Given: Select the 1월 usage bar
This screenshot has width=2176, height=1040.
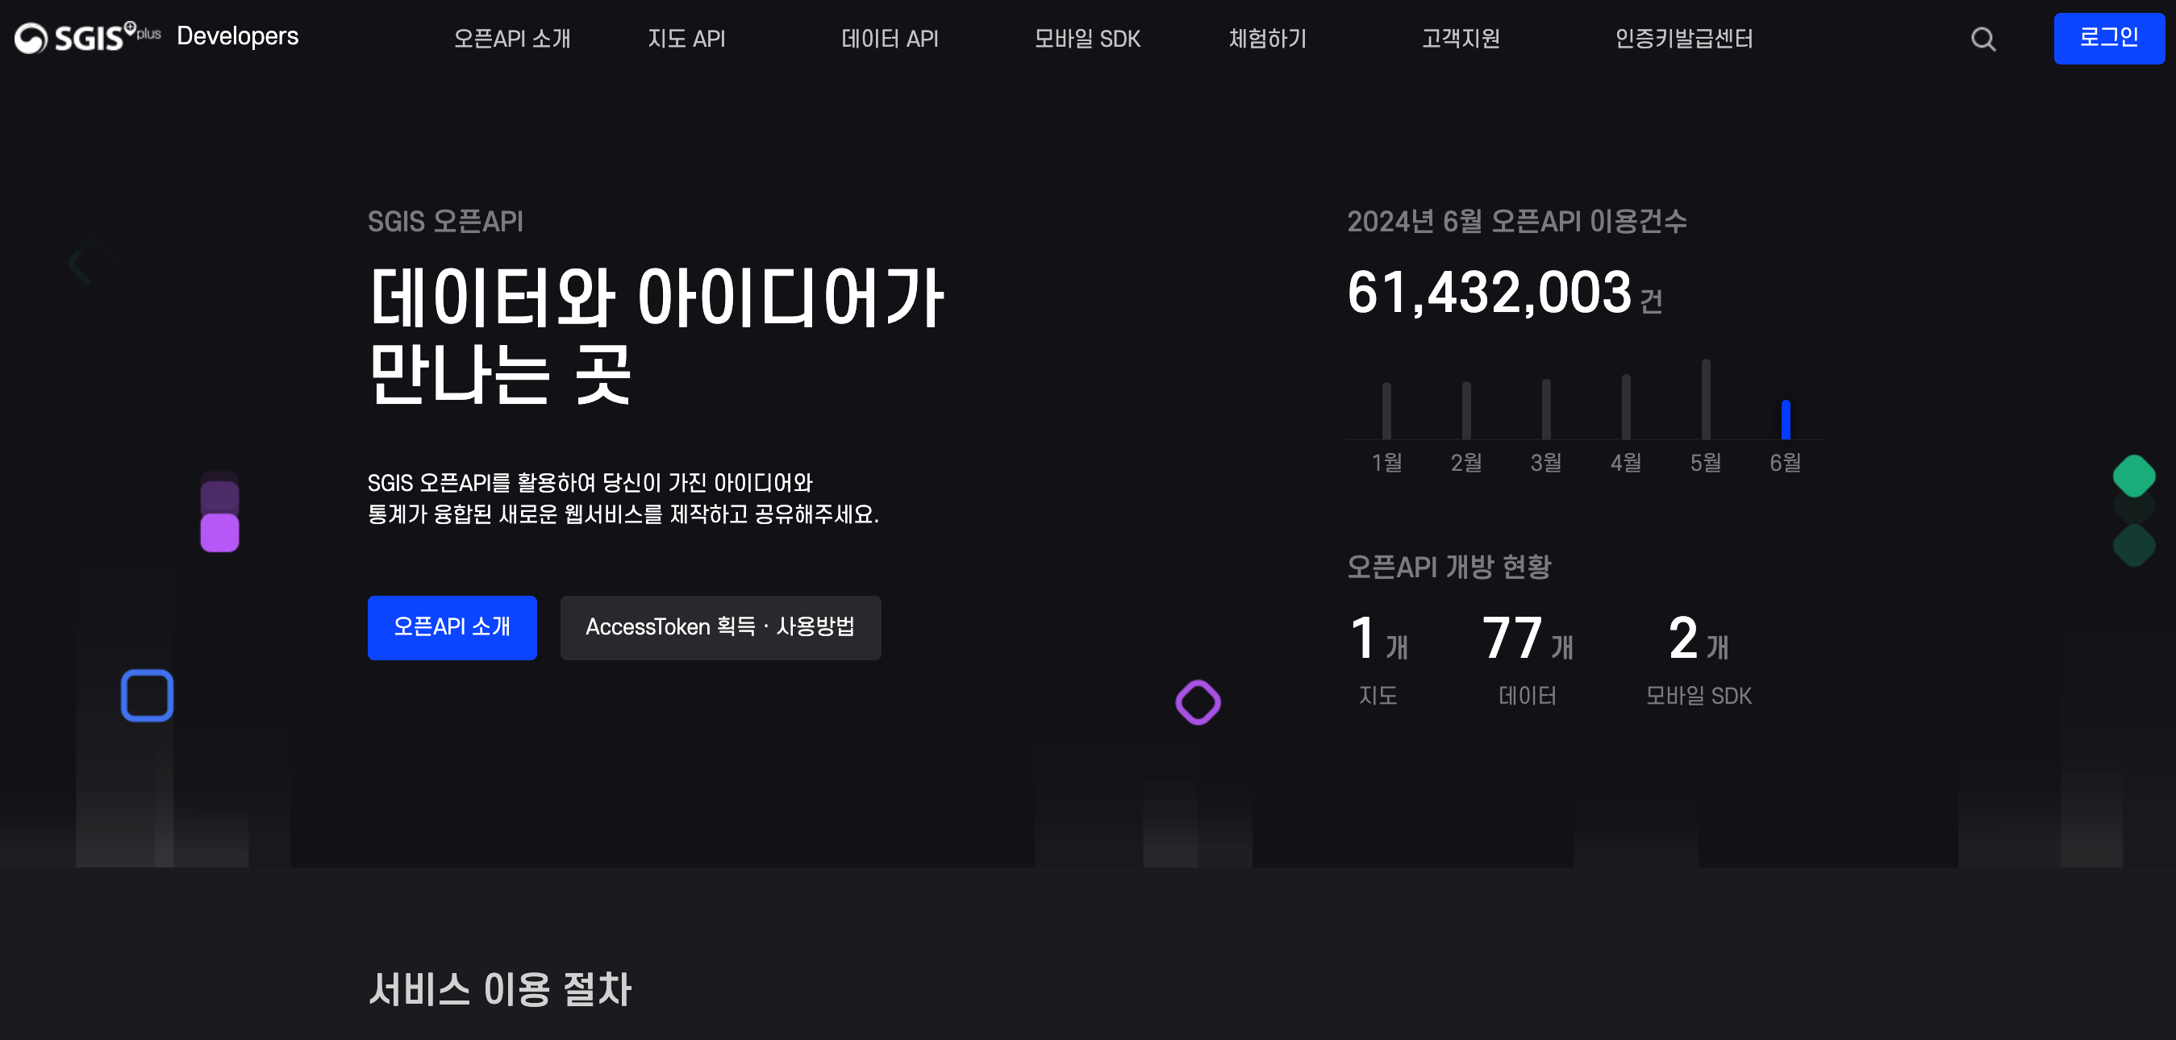Looking at the screenshot, I should [1386, 410].
